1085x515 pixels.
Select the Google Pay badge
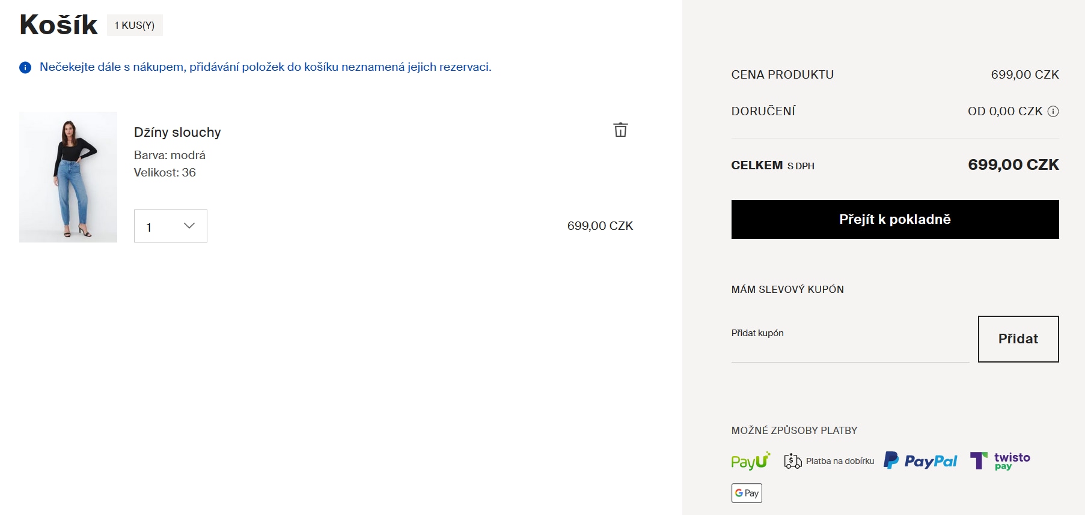[x=747, y=493]
